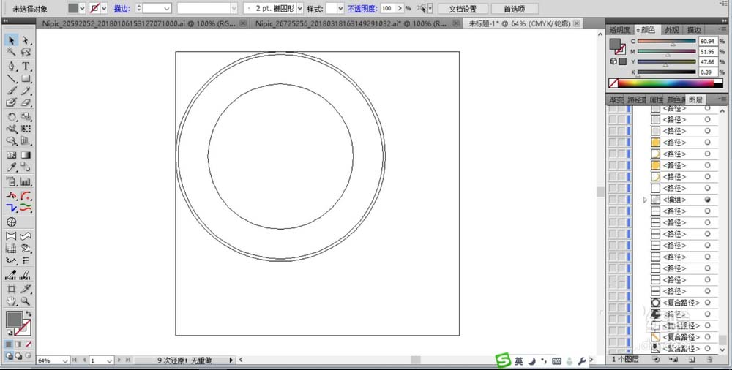Click the target circle of <编组> row
Image resolution: width=732 pixels, height=370 pixels.
(x=708, y=200)
